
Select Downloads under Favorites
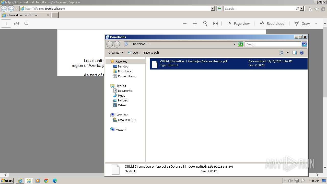(125, 71)
